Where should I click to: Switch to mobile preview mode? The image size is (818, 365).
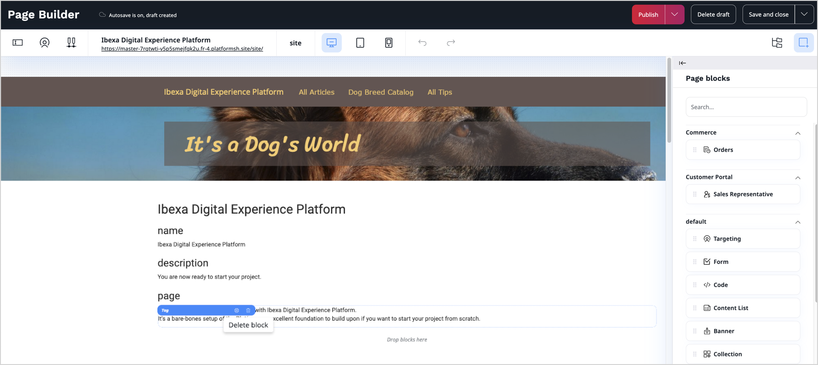[x=388, y=43]
